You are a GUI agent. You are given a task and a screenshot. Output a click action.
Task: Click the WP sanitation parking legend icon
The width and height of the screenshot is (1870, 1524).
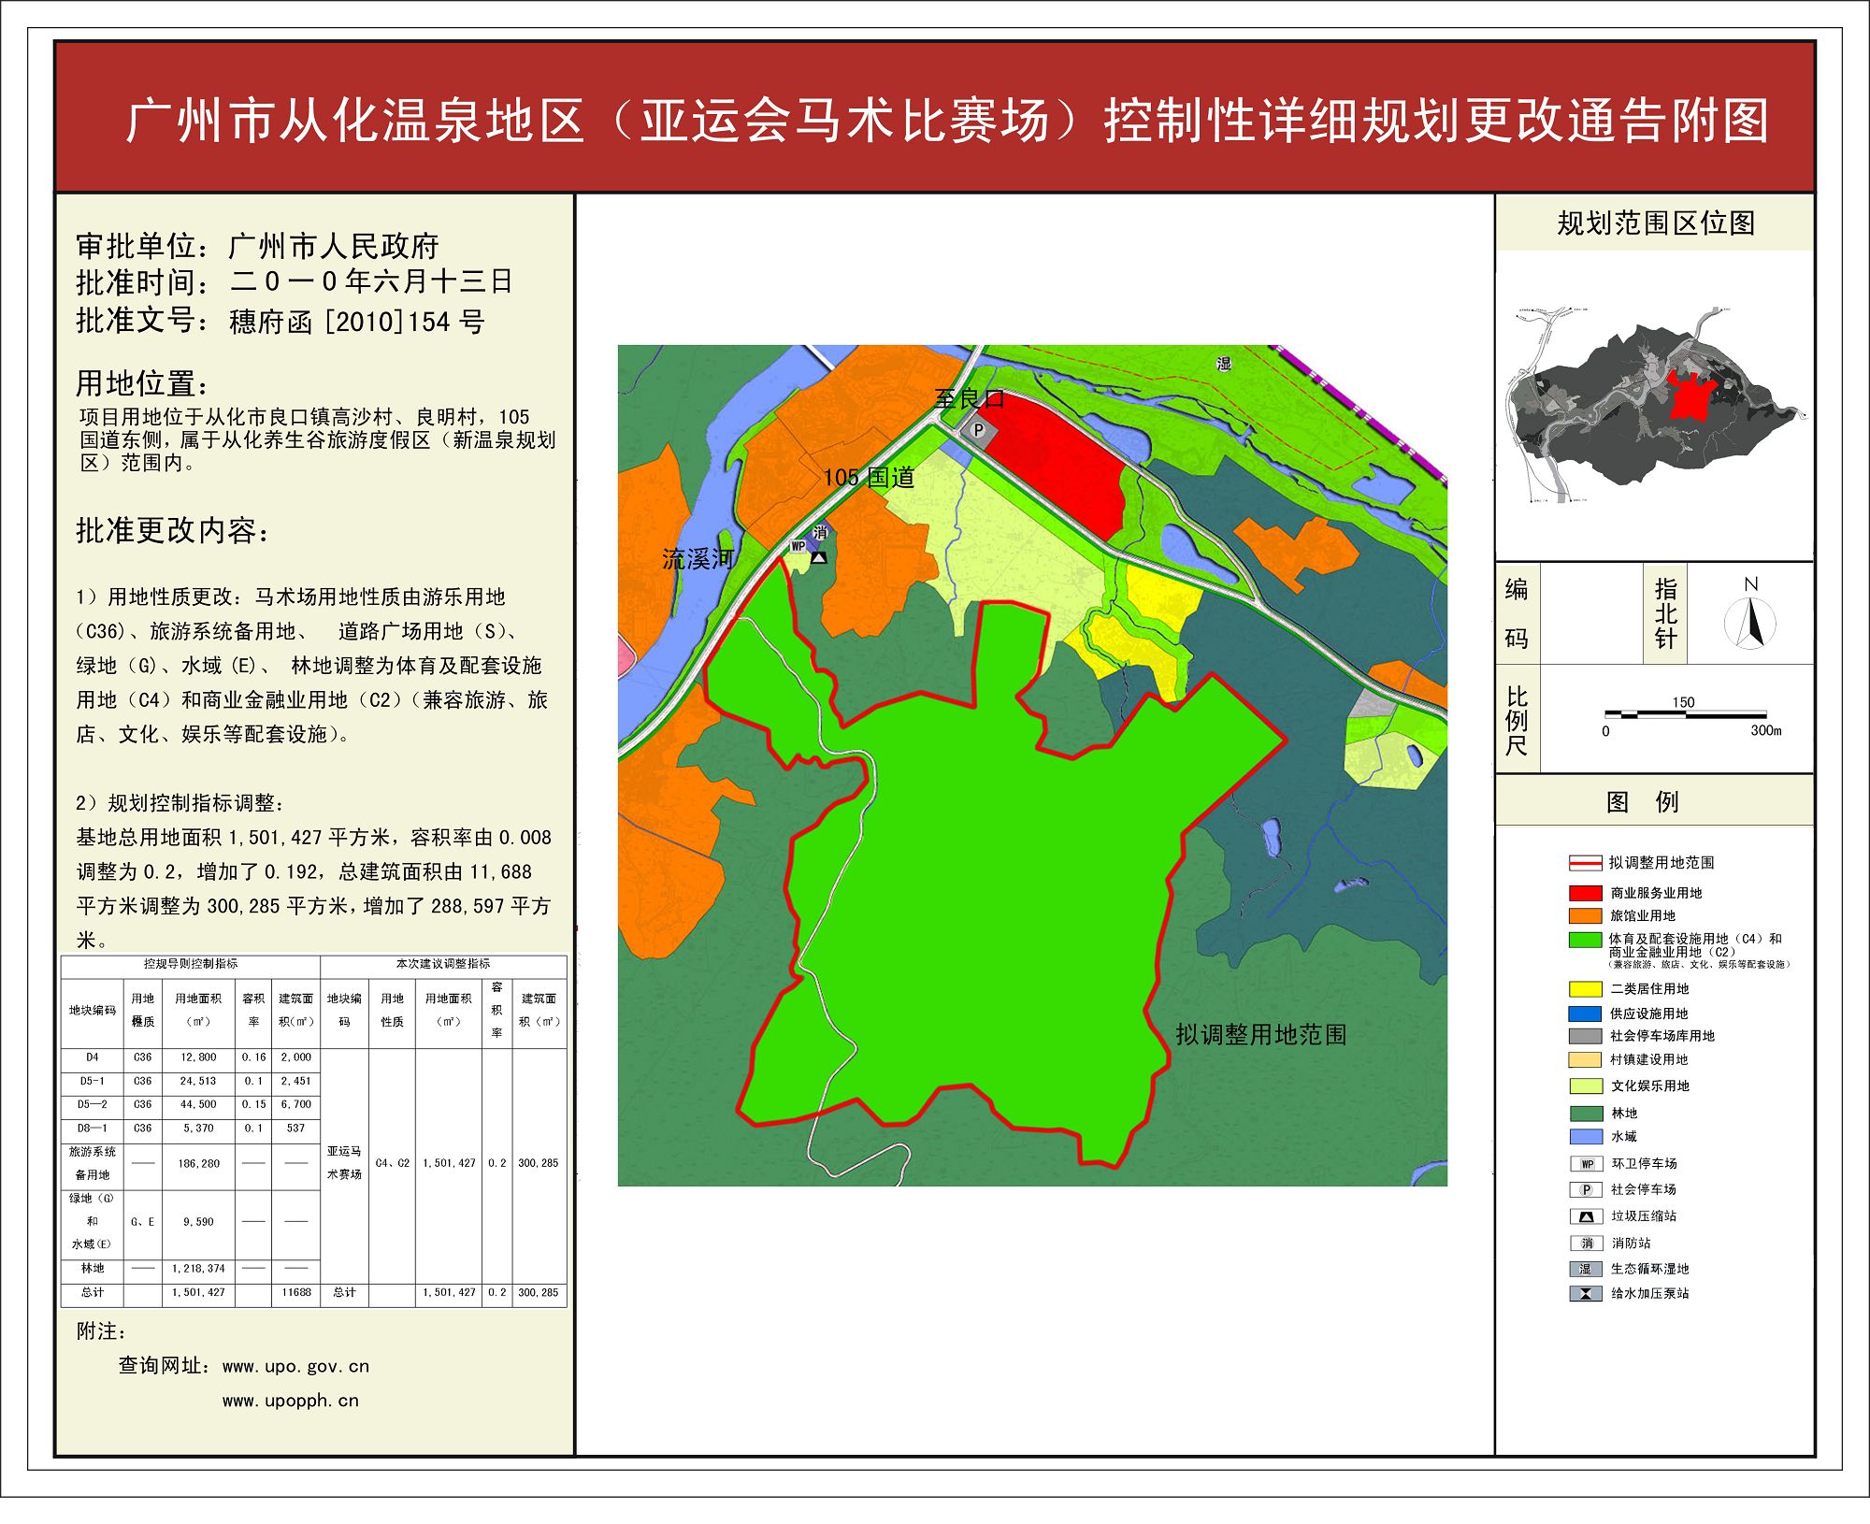(1587, 1164)
